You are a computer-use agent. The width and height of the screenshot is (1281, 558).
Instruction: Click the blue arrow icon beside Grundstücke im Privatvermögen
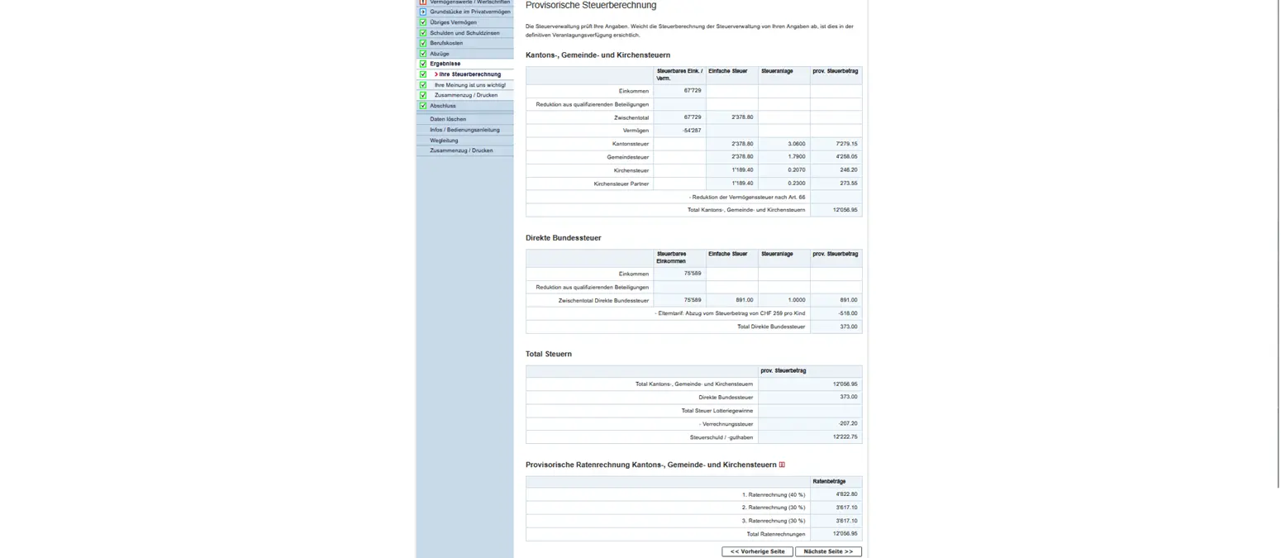pyautogui.click(x=423, y=12)
